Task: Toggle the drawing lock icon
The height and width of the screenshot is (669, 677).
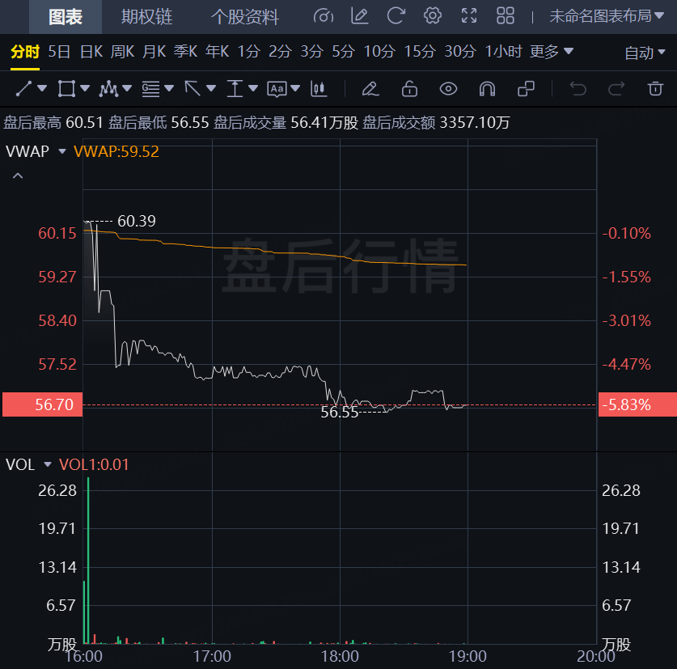Action: click(x=409, y=88)
